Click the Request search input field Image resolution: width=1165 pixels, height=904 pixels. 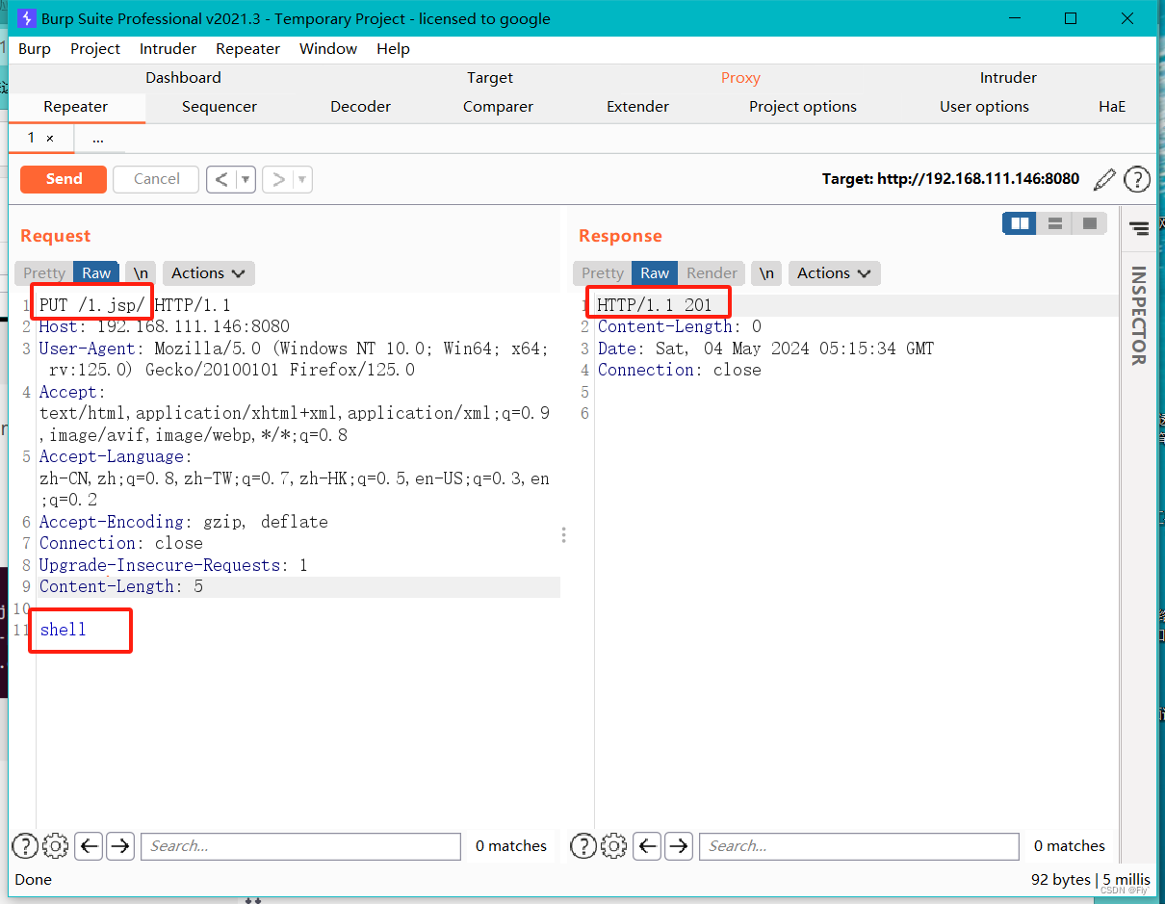coord(300,846)
